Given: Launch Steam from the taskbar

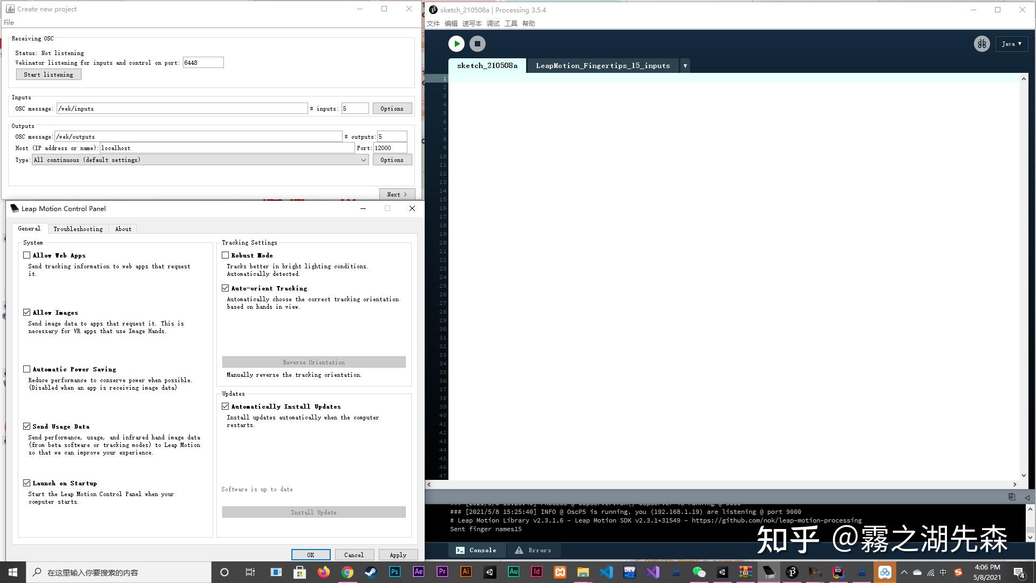Looking at the screenshot, I should (371, 572).
